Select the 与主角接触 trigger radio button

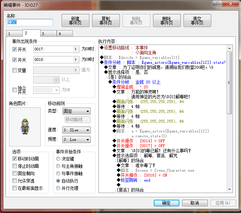(x=58, y=166)
